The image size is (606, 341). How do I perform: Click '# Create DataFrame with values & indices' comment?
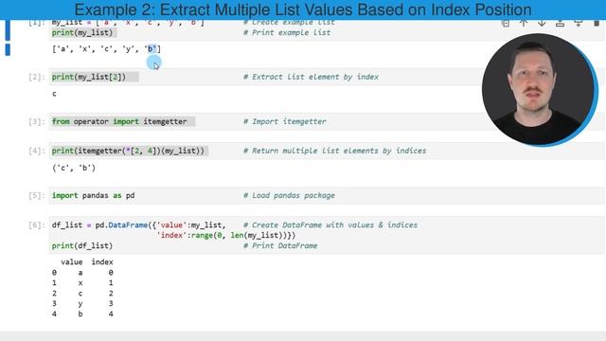click(330, 225)
